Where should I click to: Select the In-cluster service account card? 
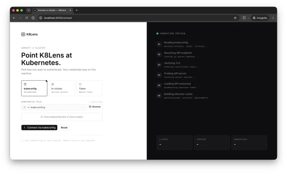(62, 88)
